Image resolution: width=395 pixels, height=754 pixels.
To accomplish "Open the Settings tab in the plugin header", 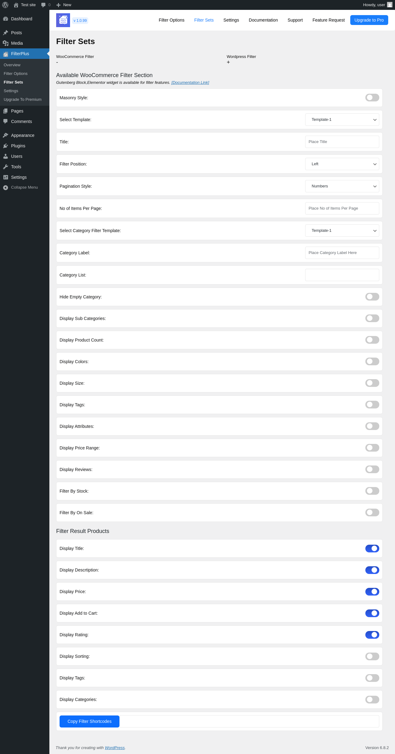I will tap(231, 20).
